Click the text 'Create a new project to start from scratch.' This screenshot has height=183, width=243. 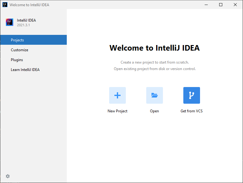(x=155, y=62)
